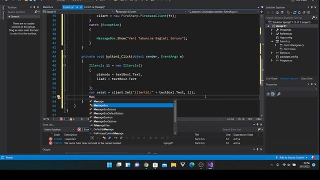Open packages.config in Solution Explorer
This screenshot has height=180, width=320.
(x=289, y=56)
